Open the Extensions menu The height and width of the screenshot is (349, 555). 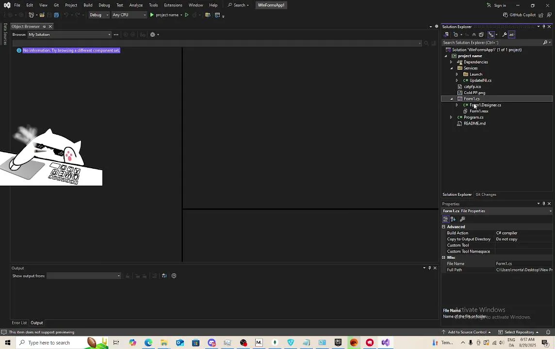(173, 5)
